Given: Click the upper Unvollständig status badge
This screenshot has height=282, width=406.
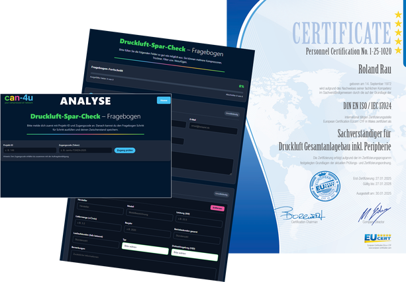Looking at the screenshot, I should tap(232, 114).
